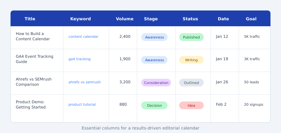Click the Outlined status badge
Screen dimensions: 281x133
point(191,83)
